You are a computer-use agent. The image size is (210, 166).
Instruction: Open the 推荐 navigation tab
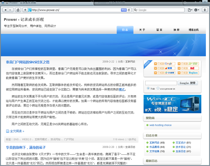point(176,30)
